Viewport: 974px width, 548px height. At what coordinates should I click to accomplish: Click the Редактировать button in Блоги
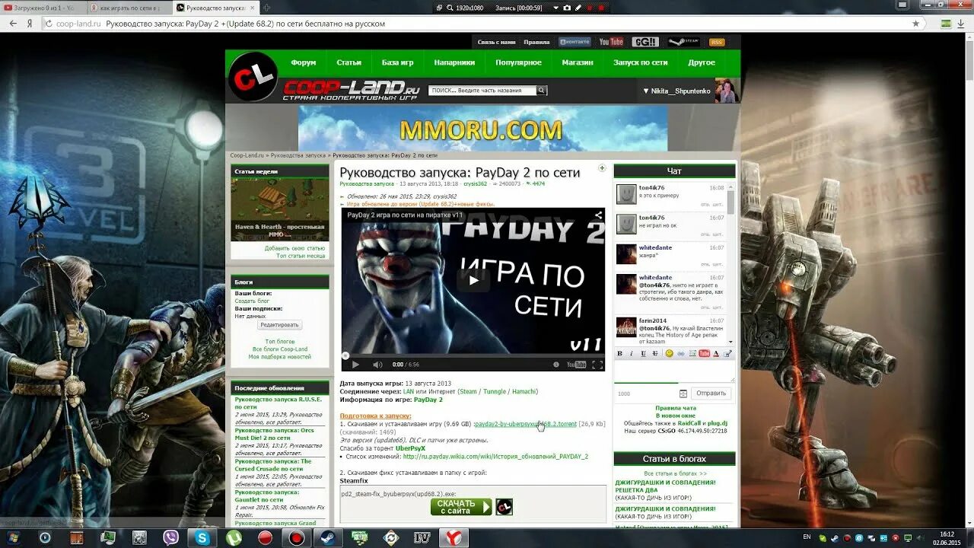tap(279, 325)
